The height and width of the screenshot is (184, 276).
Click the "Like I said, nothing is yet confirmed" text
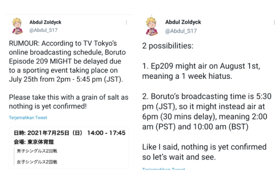point(205,151)
